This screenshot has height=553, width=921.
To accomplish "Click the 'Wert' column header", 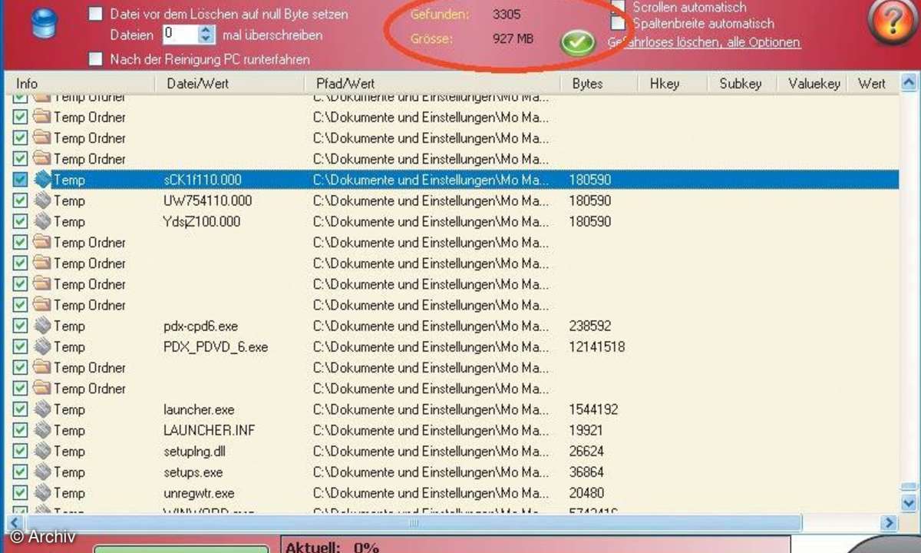I will pos(873,84).
